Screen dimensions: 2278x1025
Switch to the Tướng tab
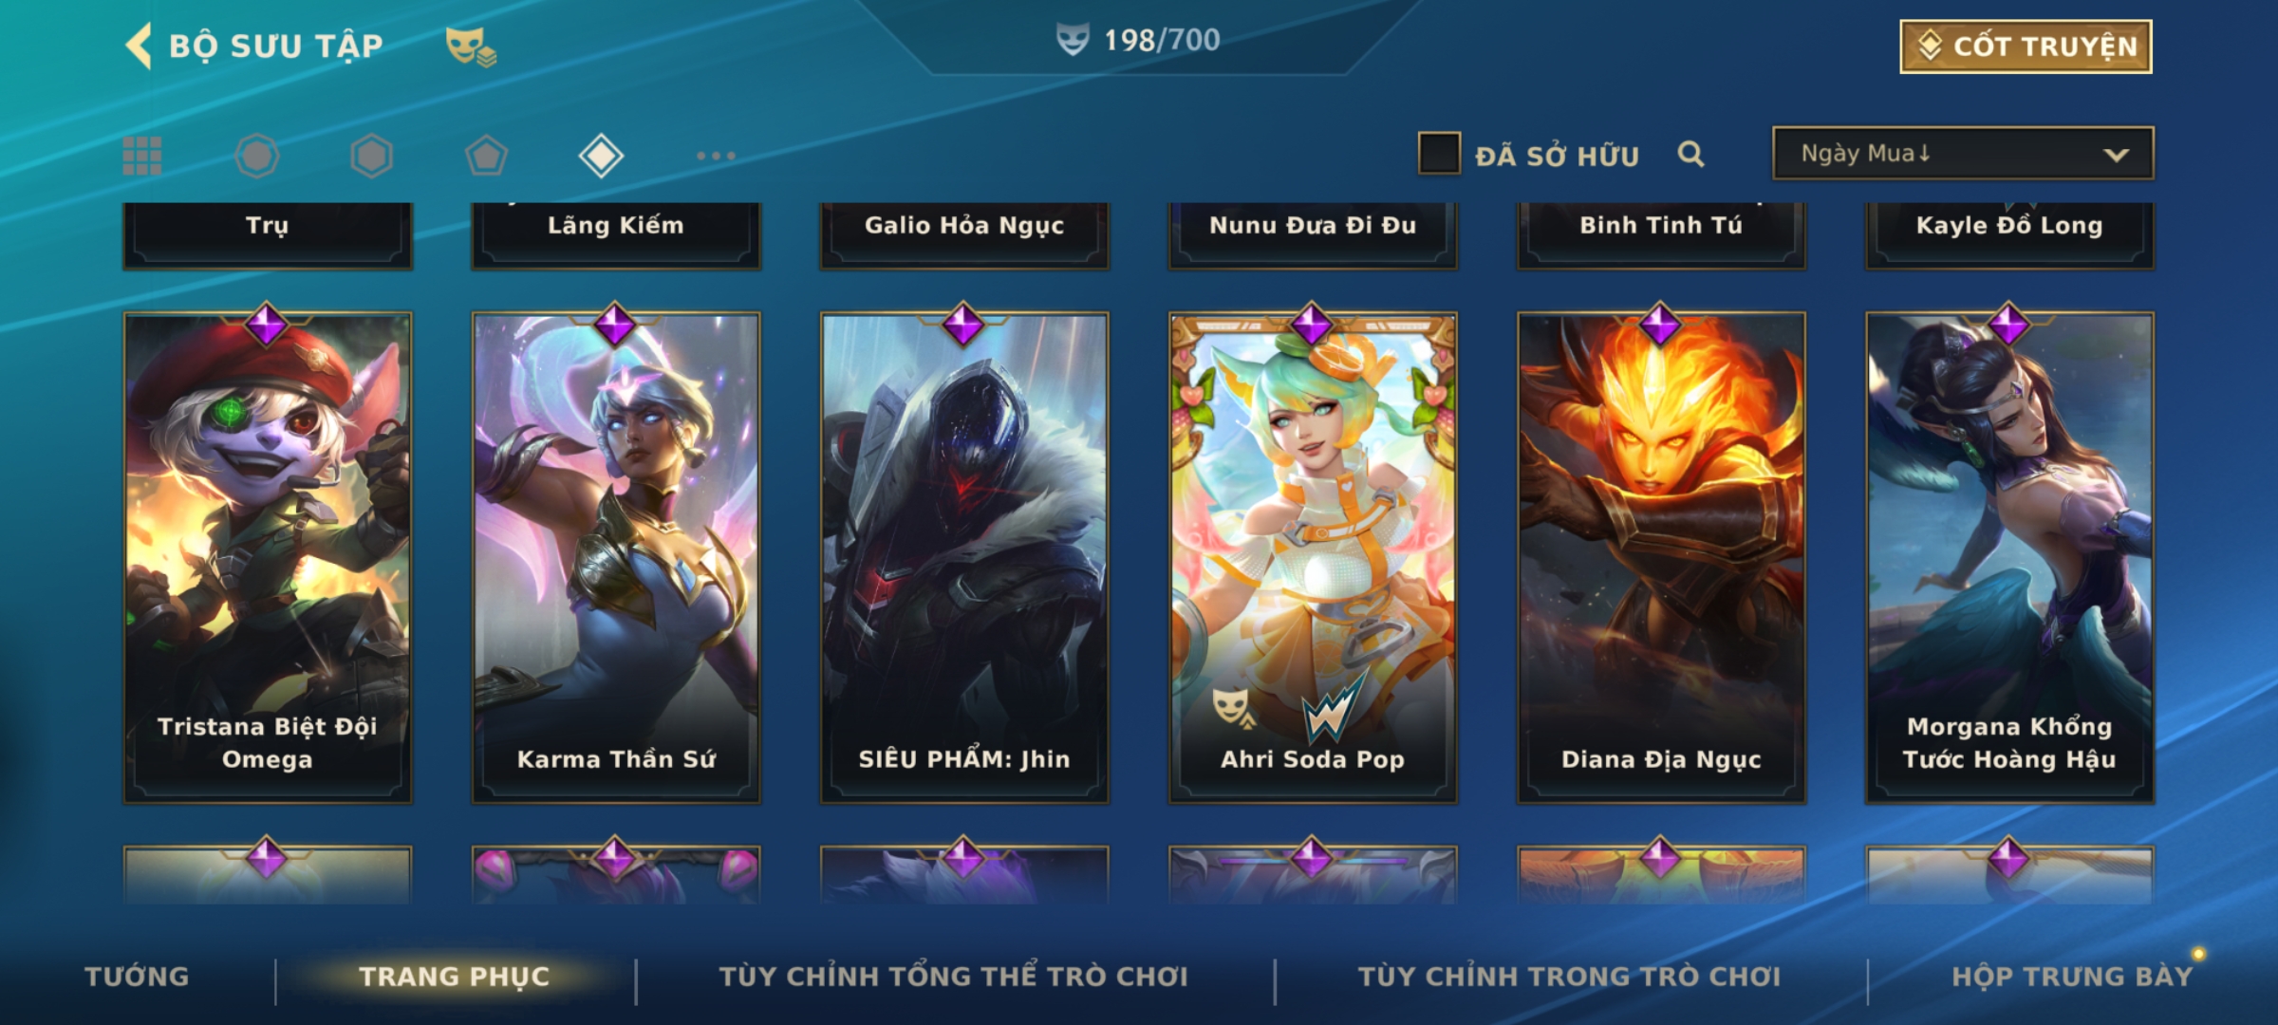[x=137, y=977]
